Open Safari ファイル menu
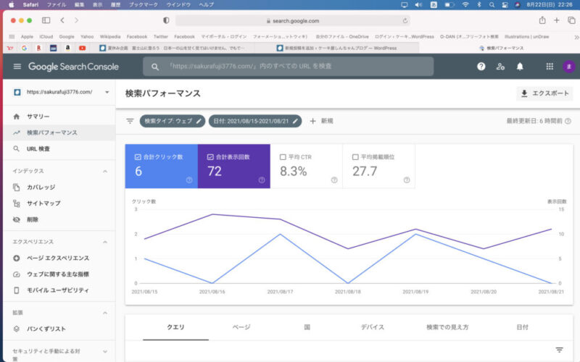This screenshot has width=580, height=362. tap(57, 5)
